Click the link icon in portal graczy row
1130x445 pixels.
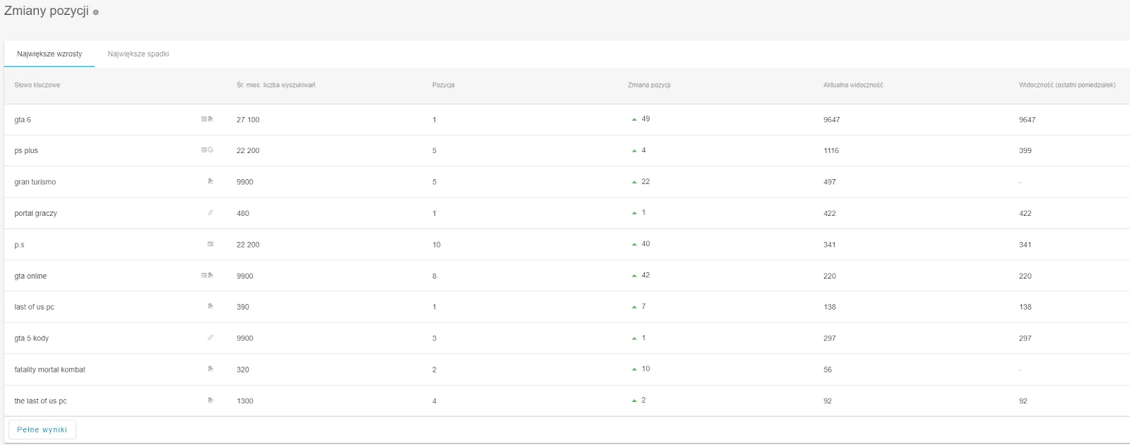[x=210, y=212]
